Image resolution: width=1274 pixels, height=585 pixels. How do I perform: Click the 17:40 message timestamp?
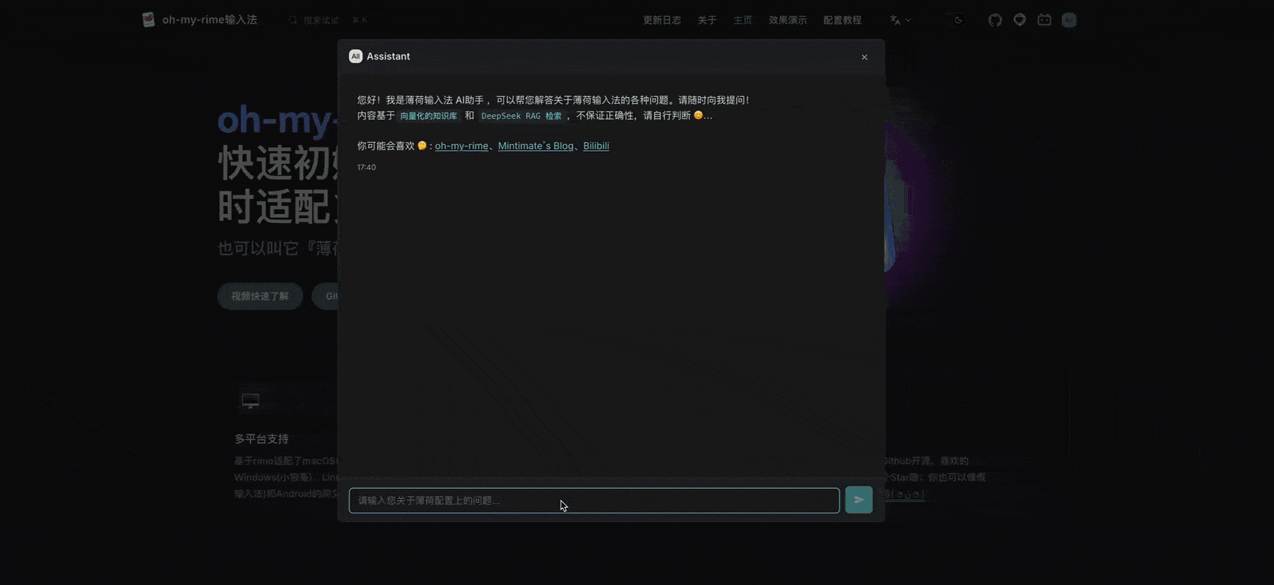pos(366,167)
